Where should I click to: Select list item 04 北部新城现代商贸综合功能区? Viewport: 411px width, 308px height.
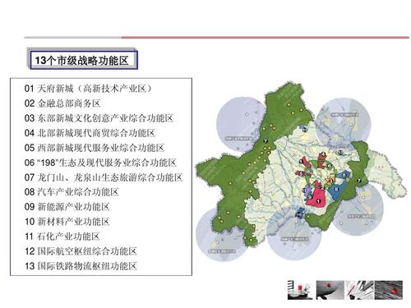[x=90, y=133]
